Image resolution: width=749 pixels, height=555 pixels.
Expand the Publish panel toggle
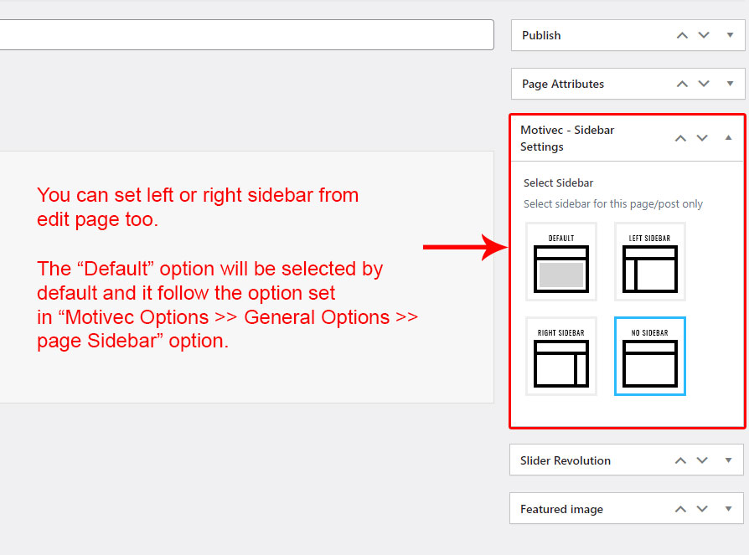coord(730,35)
